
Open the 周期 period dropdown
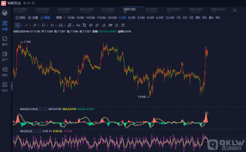click(60, 18)
